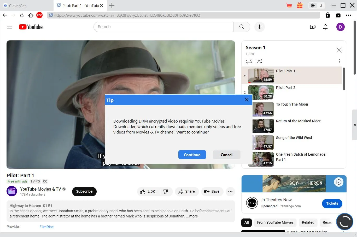Open YouTube notifications bell
Viewport: 357px width, 237px height.
coord(325,27)
